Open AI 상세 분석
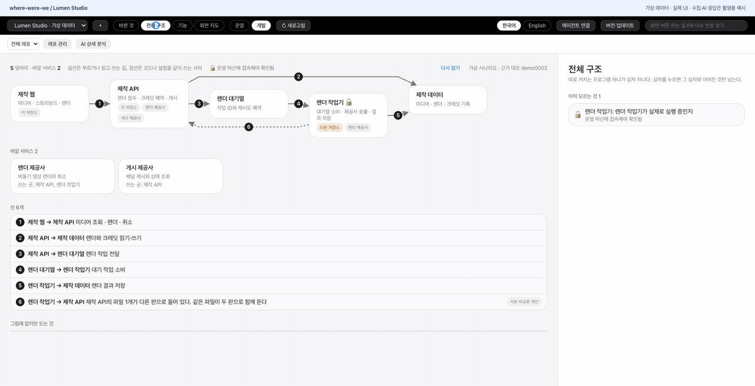755x386 pixels. click(x=93, y=44)
